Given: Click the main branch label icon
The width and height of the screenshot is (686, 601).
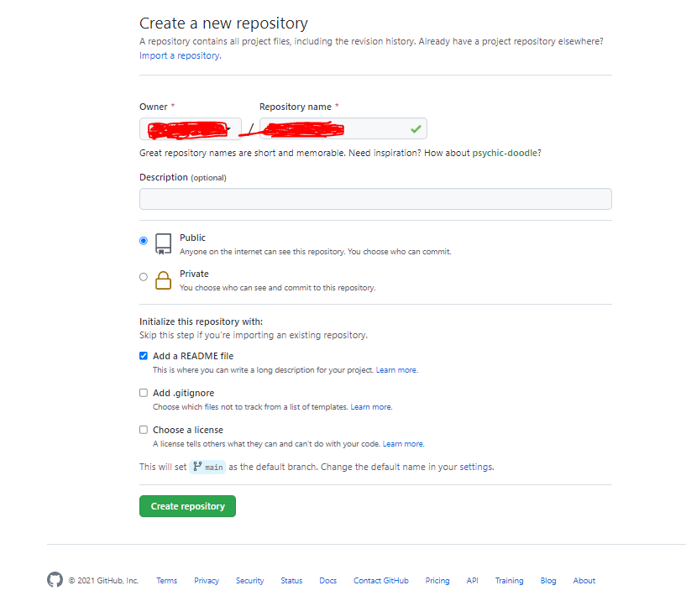Looking at the screenshot, I should 198,467.
